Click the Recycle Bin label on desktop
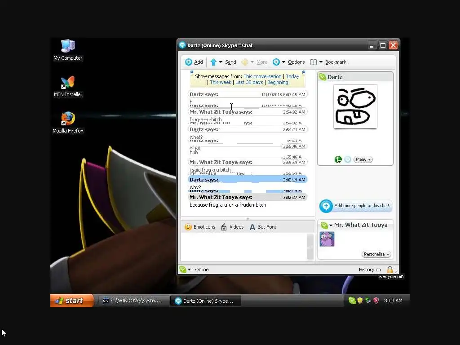 pos(391,276)
